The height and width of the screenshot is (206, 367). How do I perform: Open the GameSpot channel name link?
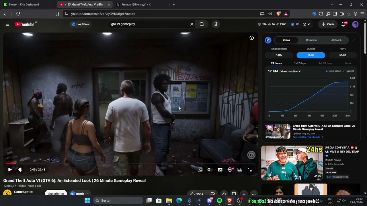click(x=22, y=192)
